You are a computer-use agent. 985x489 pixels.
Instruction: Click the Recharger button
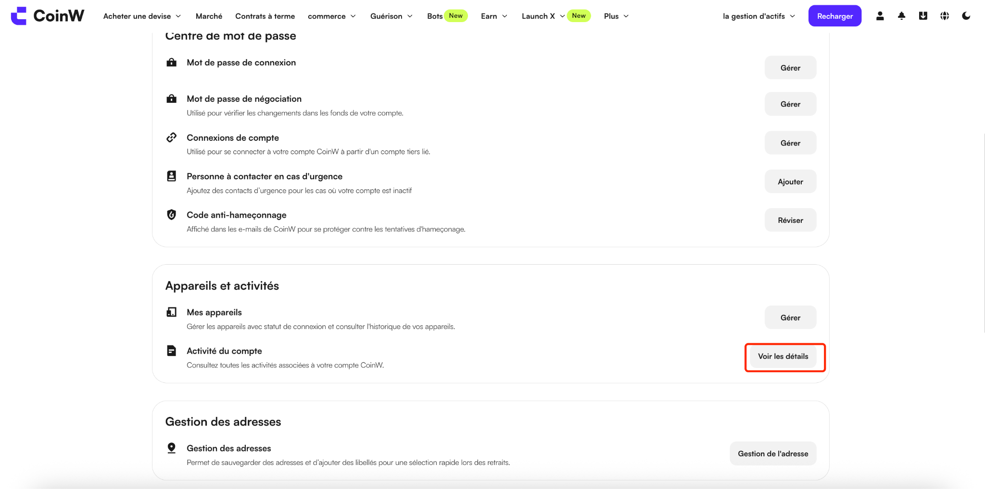[x=834, y=16]
